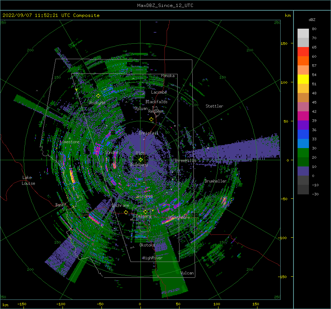Click the purple 39-36 dBZ legend swatch

click(x=303, y=125)
